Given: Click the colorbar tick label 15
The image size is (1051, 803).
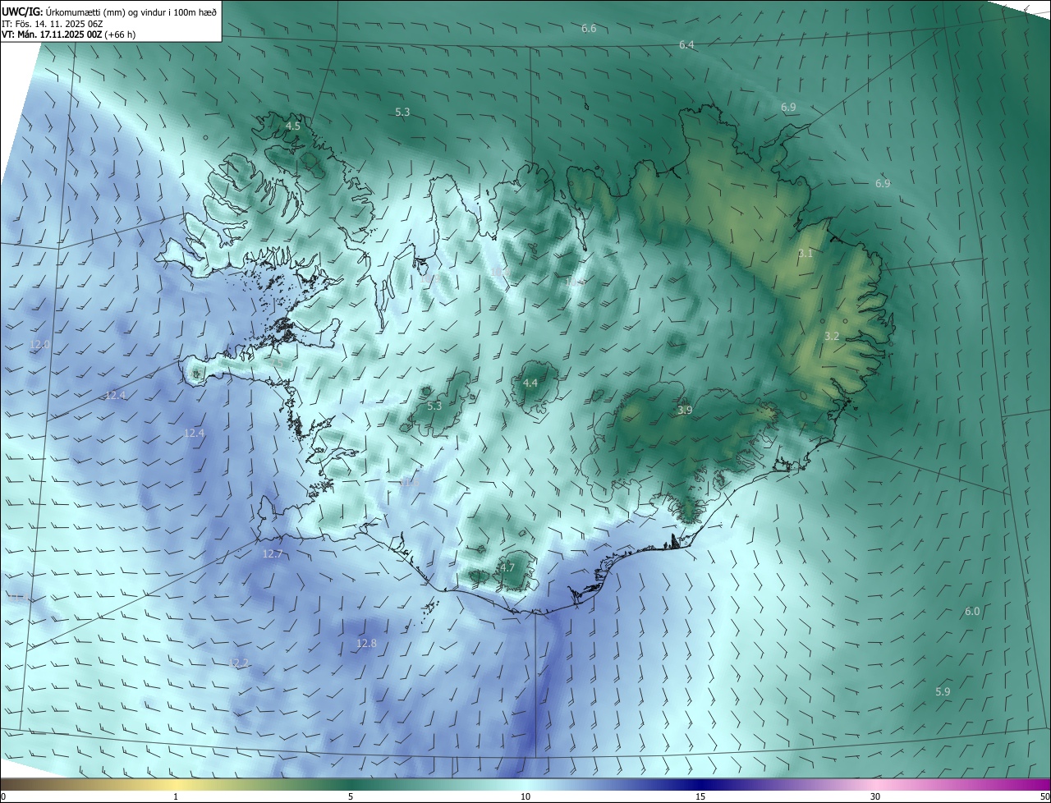Looking at the screenshot, I should (x=700, y=796).
